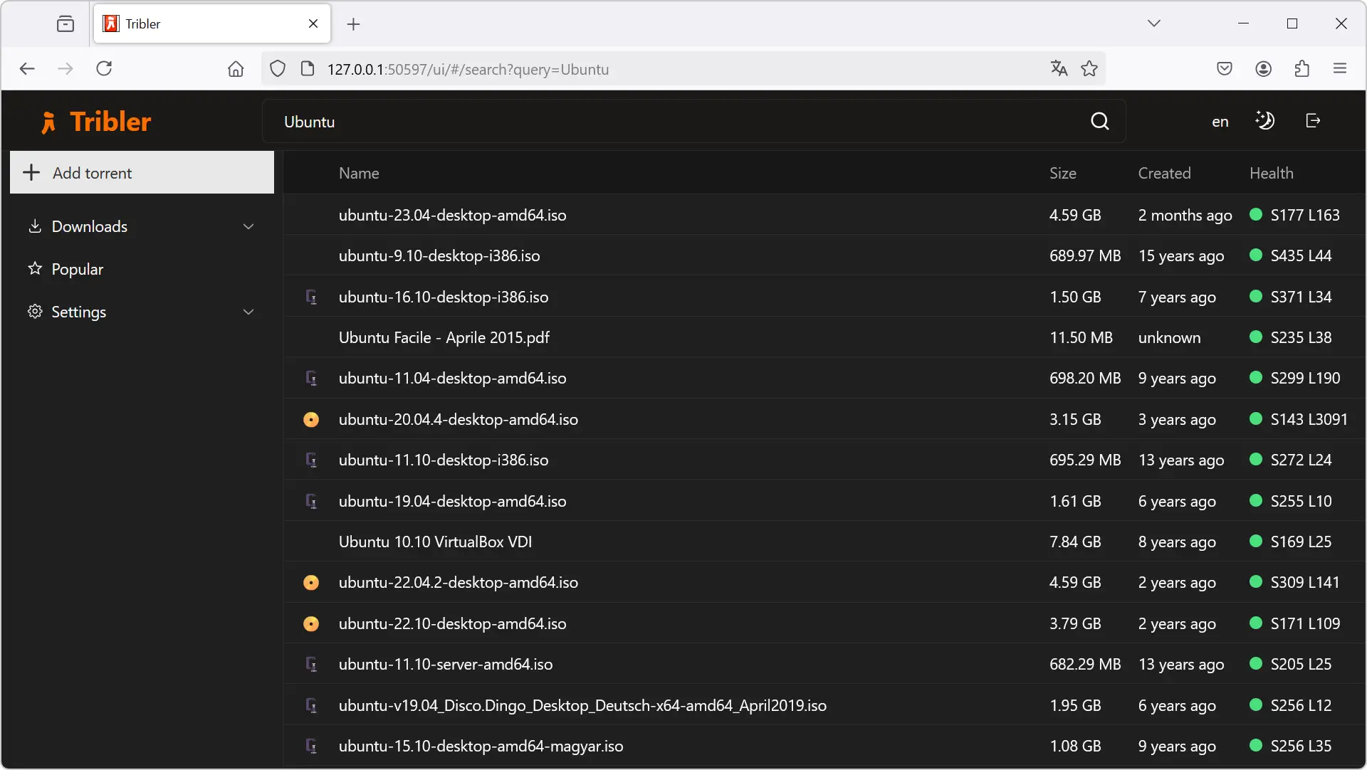Select ubuntu-23.04-desktop-amd64.iso result row
This screenshot has width=1367, height=770.
824,215
